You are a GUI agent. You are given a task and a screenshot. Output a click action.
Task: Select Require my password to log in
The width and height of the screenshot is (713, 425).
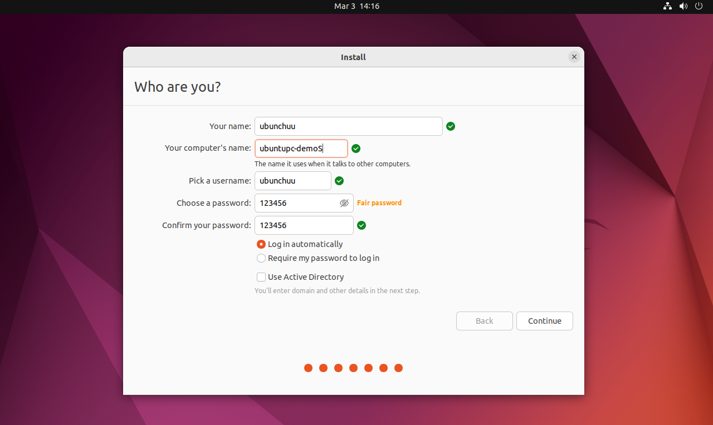[x=261, y=258]
